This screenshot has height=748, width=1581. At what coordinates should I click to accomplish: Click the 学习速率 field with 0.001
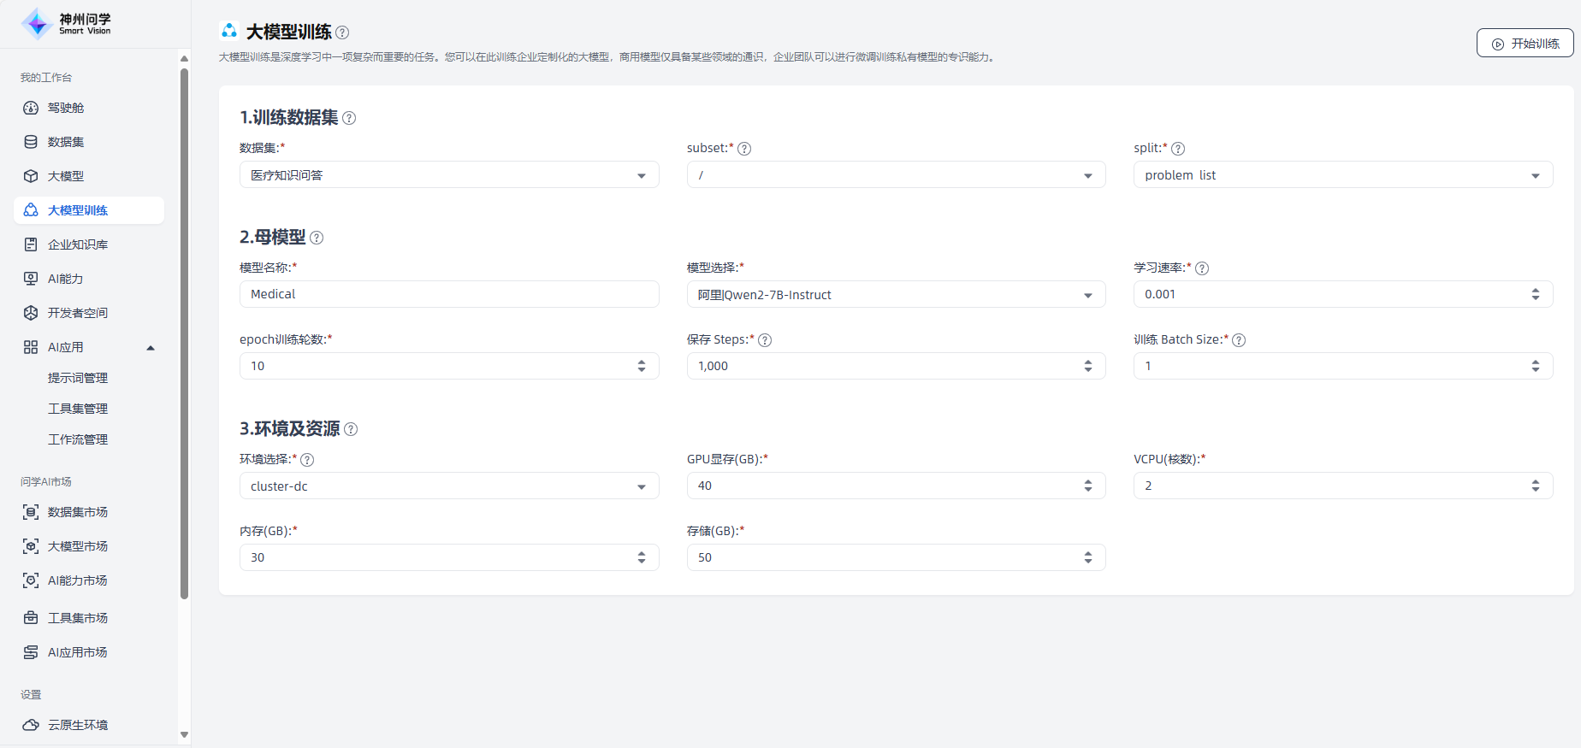(x=1343, y=294)
